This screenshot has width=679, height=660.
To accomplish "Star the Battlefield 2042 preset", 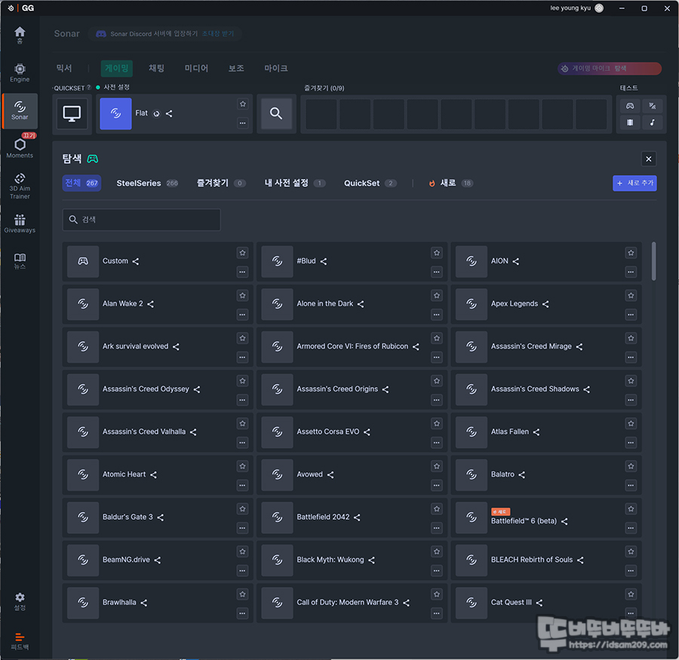I will [437, 509].
